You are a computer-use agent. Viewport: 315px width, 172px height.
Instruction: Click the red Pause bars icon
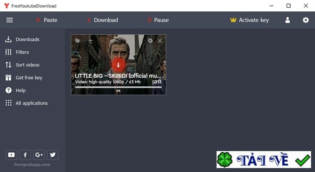click(x=149, y=20)
